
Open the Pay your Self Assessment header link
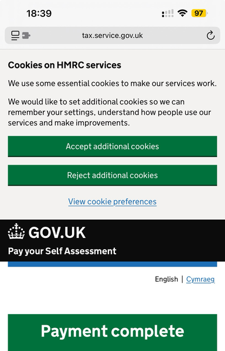point(62,251)
